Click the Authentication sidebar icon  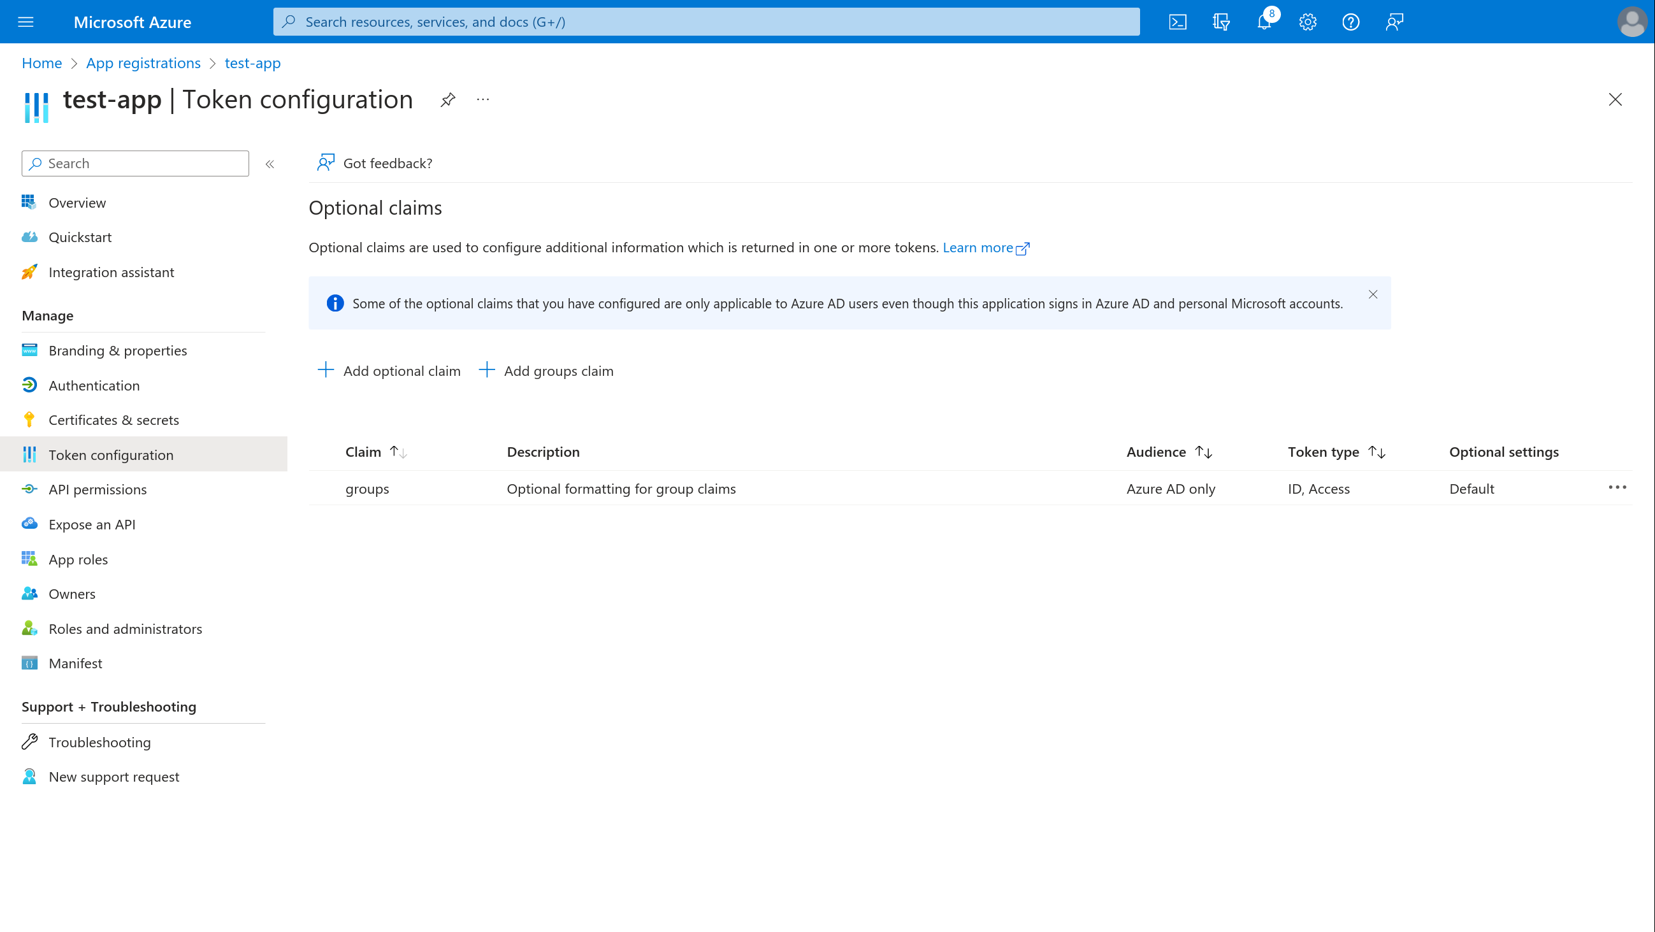(x=31, y=385)
